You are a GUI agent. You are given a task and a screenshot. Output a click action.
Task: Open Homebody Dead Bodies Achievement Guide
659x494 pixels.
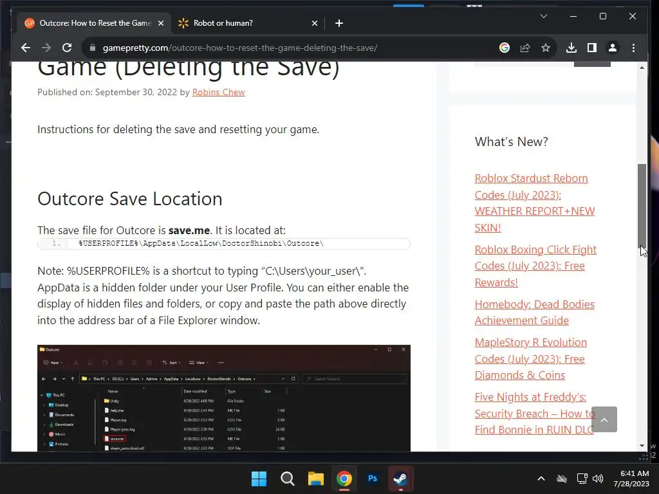(x=535, y=312)
